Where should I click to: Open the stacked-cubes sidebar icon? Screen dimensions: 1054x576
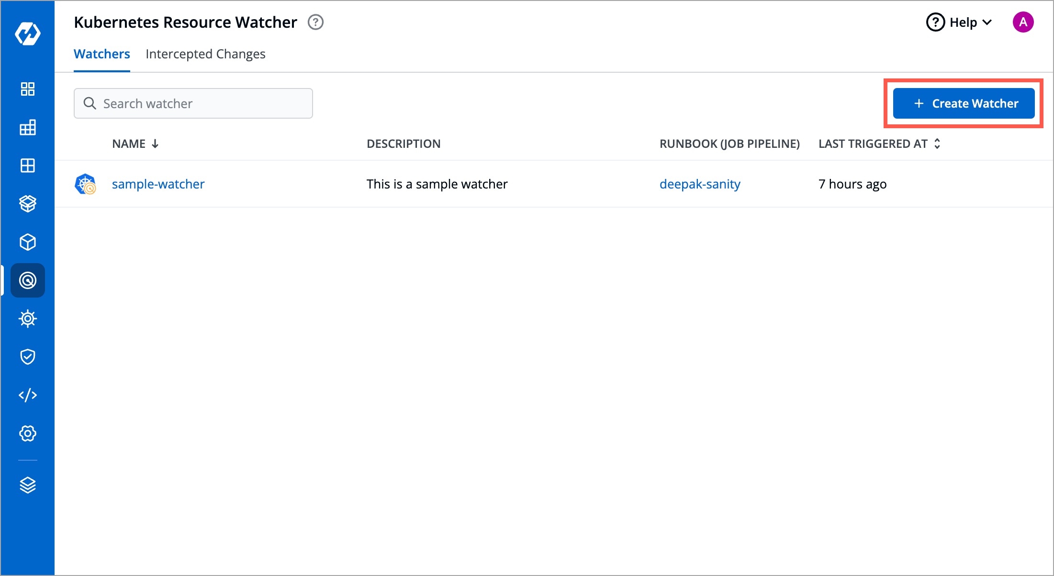pyautogui.click(x=28, y=204)
